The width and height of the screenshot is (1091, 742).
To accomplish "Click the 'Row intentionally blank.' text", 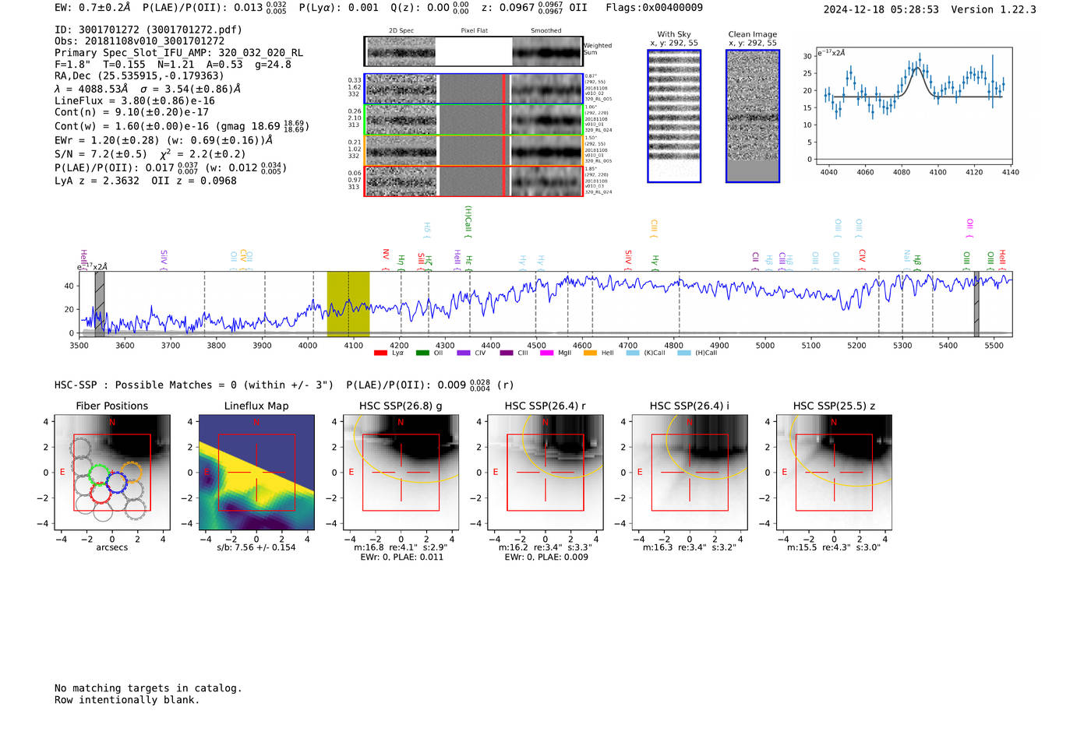I will point(127,700).
